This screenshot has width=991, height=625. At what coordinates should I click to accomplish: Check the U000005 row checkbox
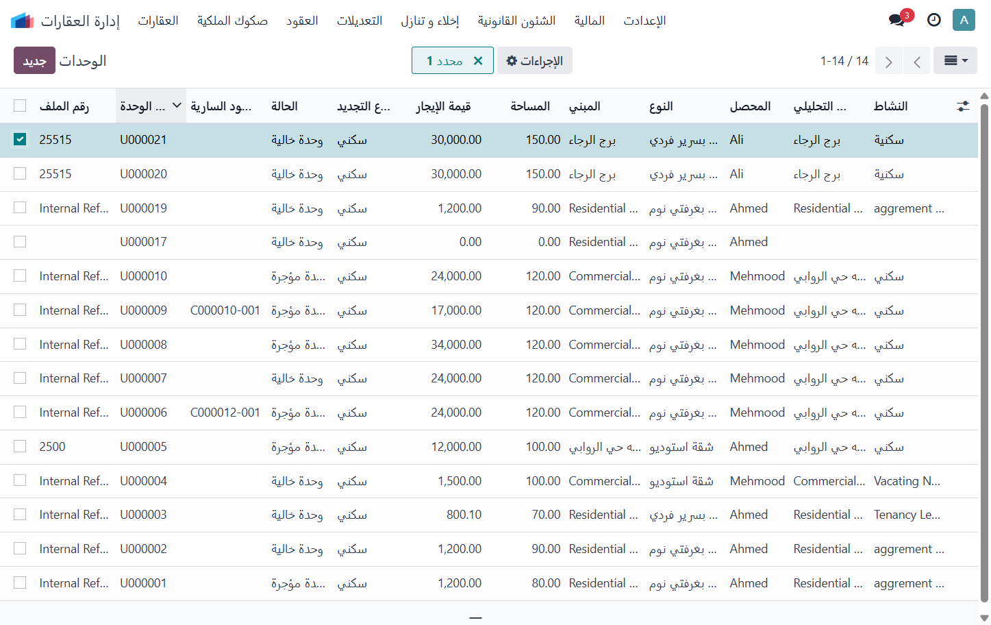click(20, 446)
